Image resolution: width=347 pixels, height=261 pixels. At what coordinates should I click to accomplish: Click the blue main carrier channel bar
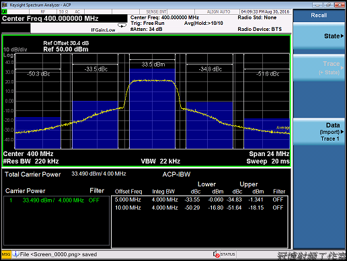[152, 108]
